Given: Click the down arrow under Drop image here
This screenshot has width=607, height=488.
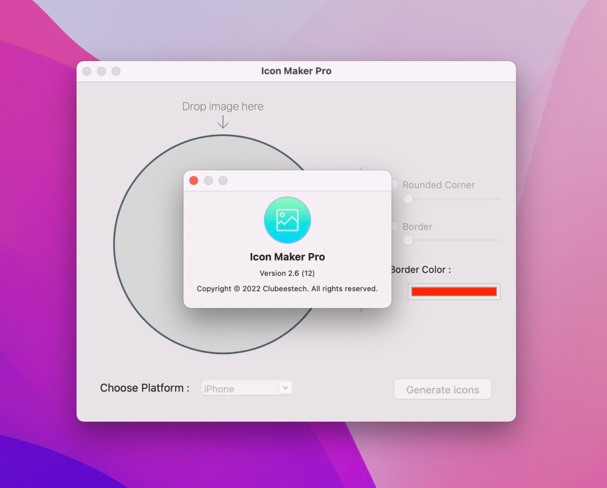Looking at the screenshot, I should pyautogui.click(x=223, y=122).
